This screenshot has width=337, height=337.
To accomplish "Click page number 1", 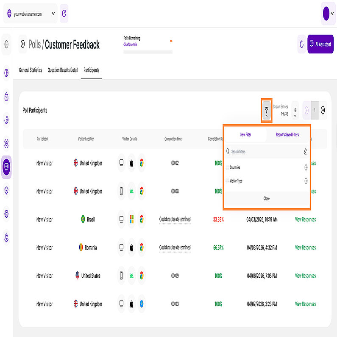I will click(315, 111).
